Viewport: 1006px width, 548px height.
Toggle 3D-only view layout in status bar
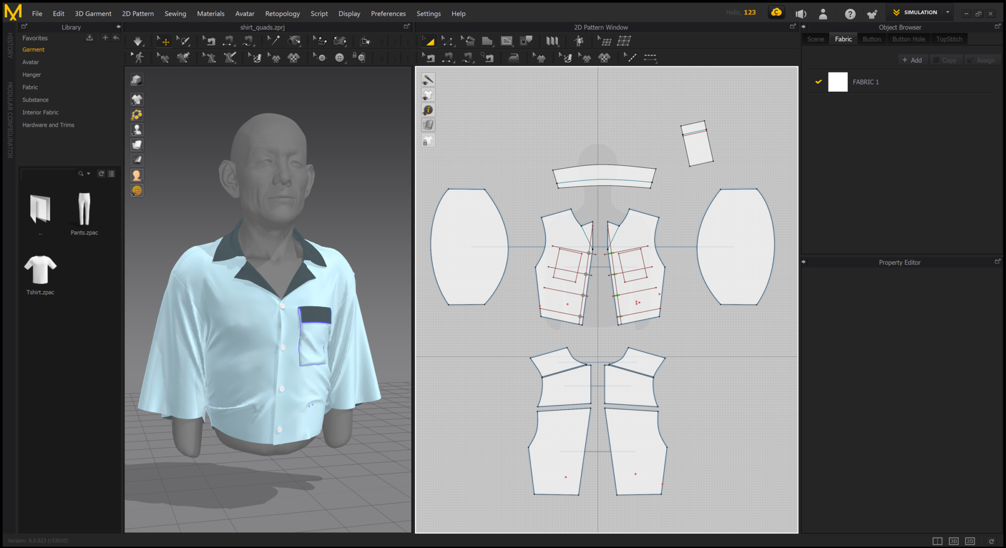pos(954,541)
